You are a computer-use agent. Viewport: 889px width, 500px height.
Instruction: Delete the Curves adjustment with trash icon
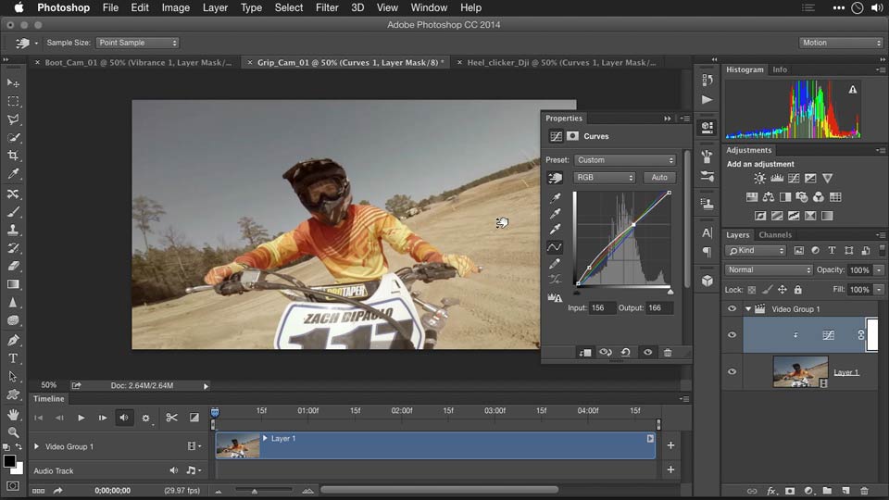pos(668,353)
